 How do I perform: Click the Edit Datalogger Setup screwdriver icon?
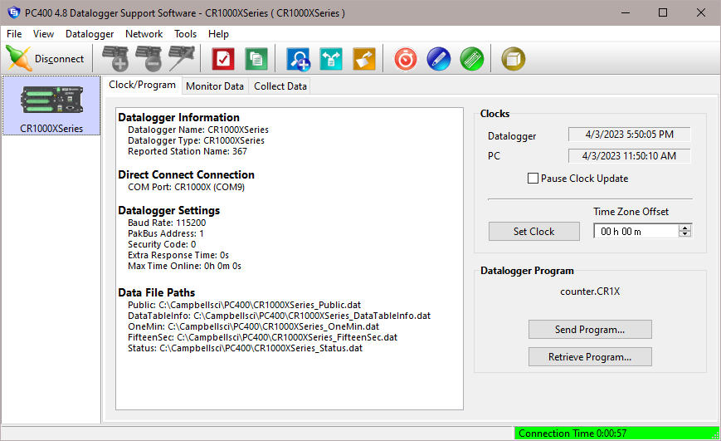coord(182,59)
